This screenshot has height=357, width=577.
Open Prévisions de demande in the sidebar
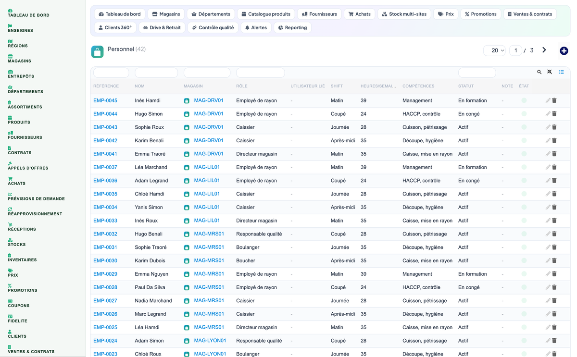(36, 197)
